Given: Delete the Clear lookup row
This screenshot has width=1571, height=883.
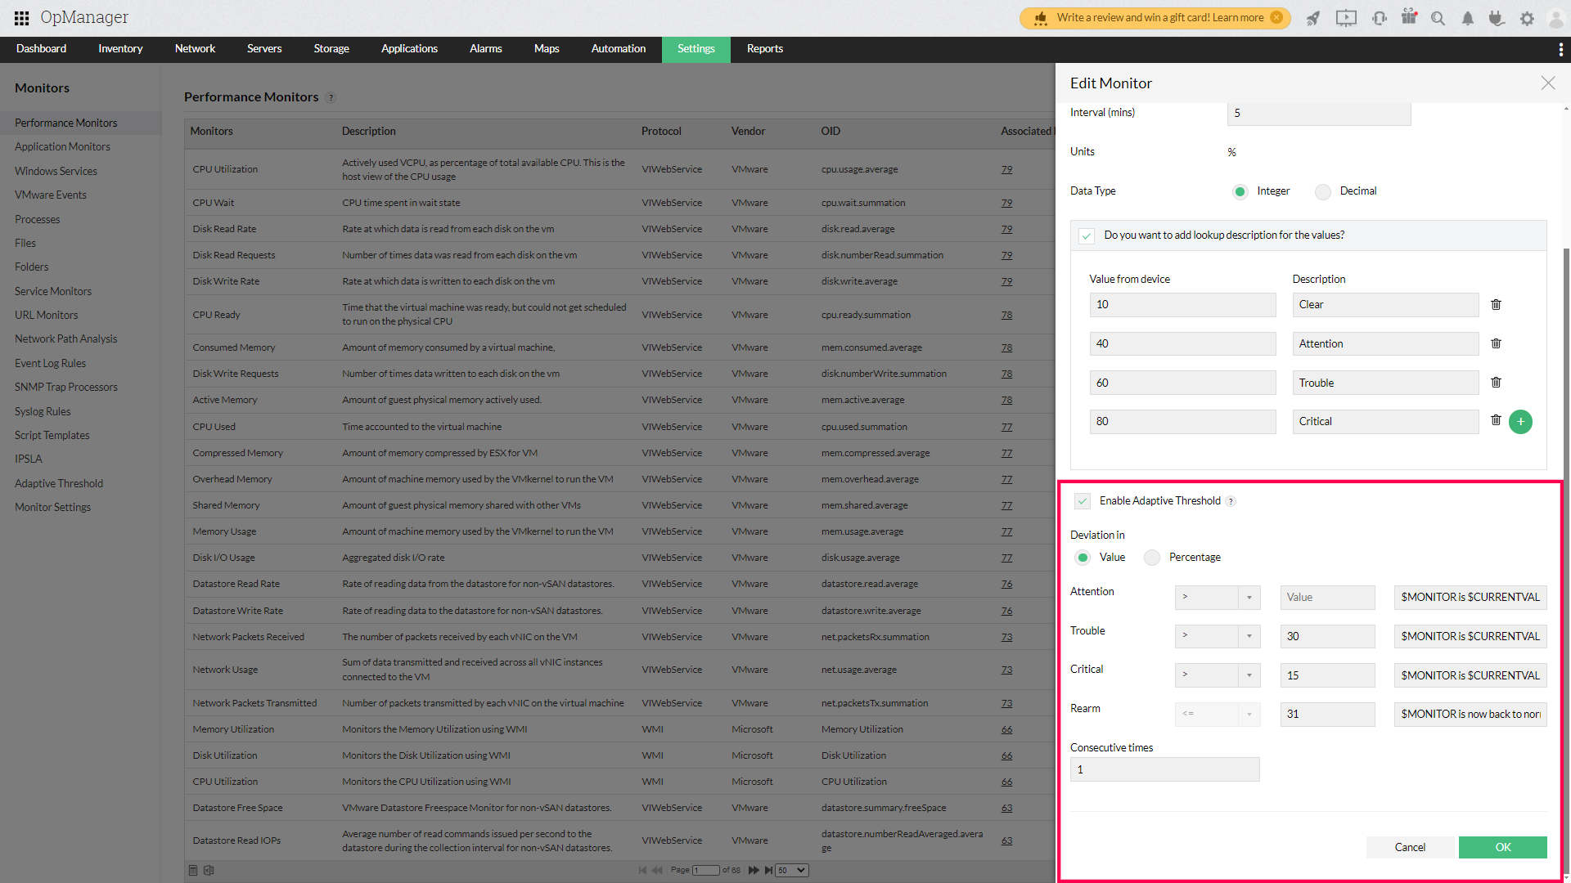Looking at the screenshot, I should 1496,304.
